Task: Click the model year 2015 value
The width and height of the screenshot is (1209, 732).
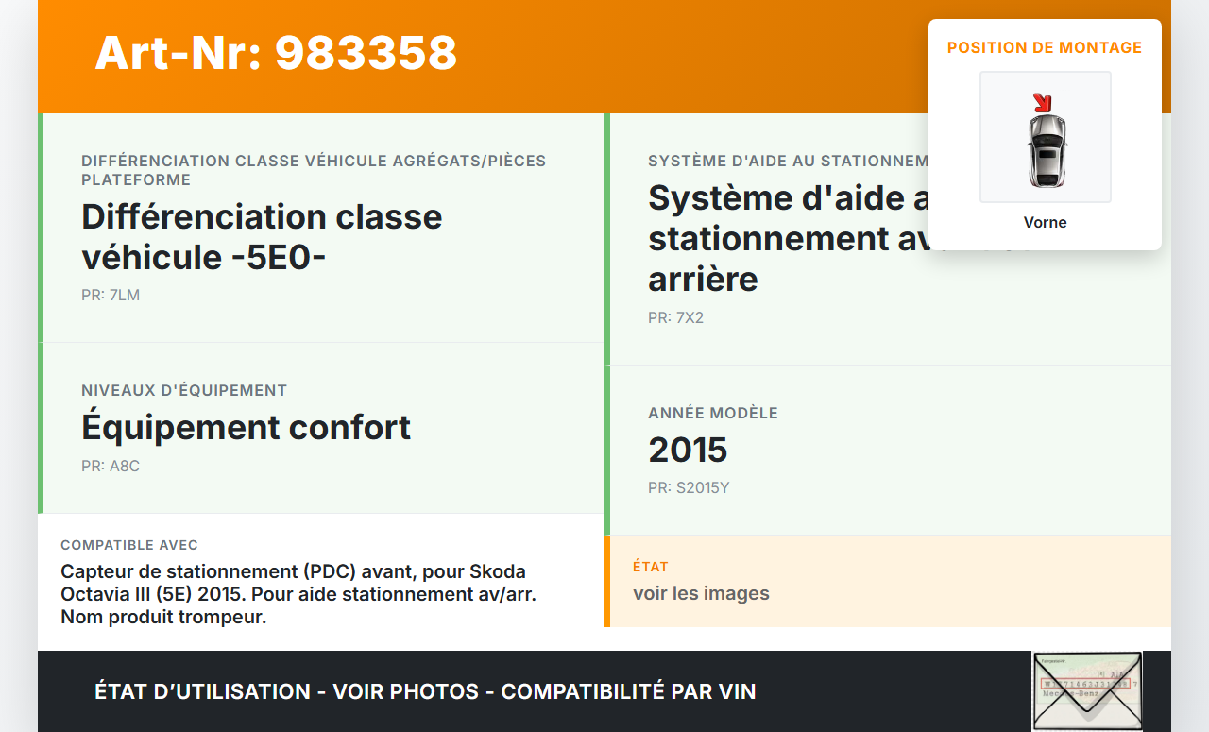Action: click(x=688, y=450)
